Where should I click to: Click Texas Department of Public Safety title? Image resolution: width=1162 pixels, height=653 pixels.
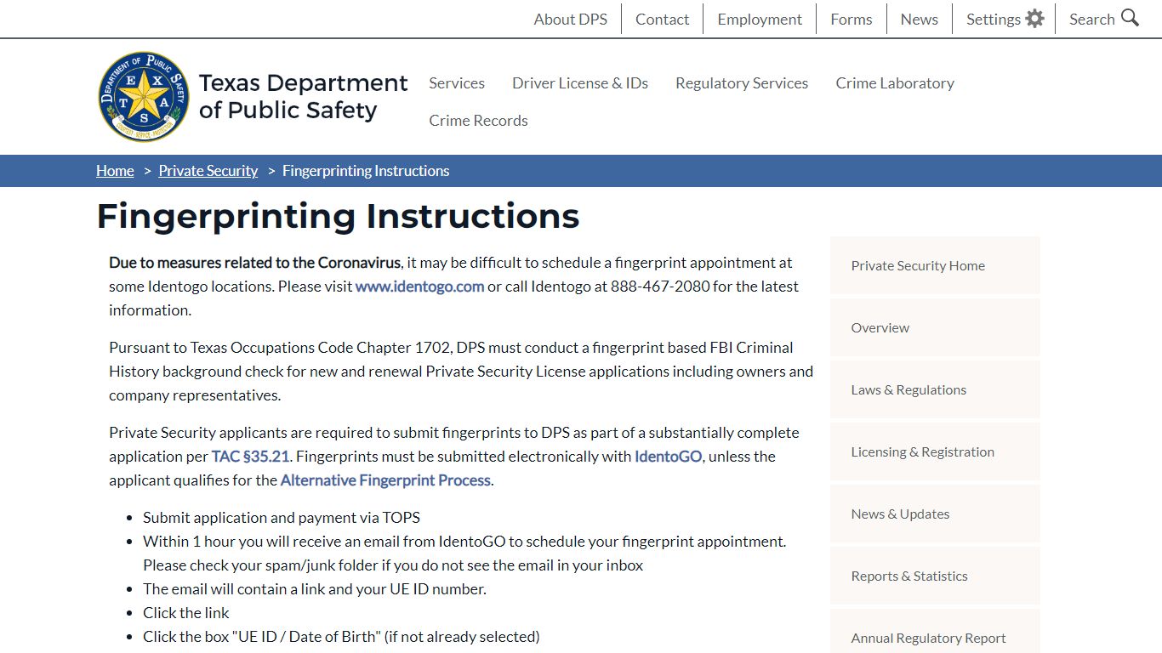click(x=303, y=96)
